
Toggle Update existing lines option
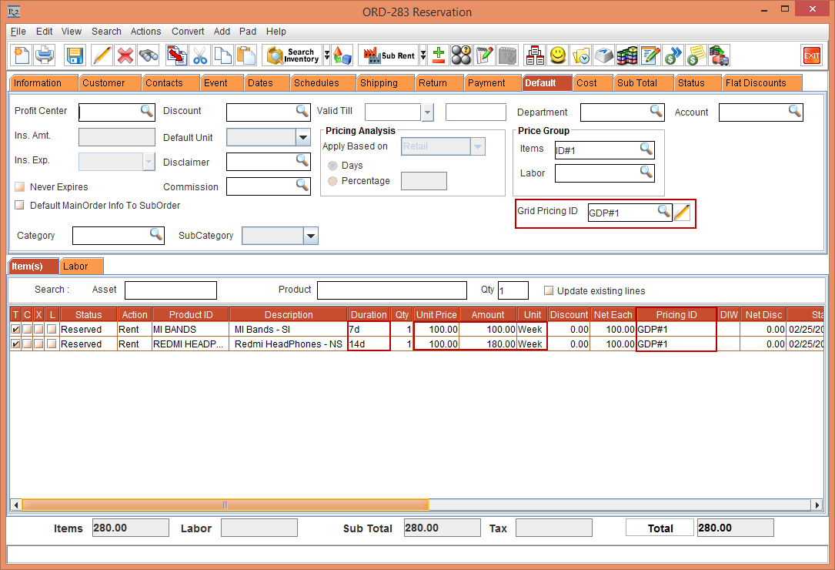point(549,290)
